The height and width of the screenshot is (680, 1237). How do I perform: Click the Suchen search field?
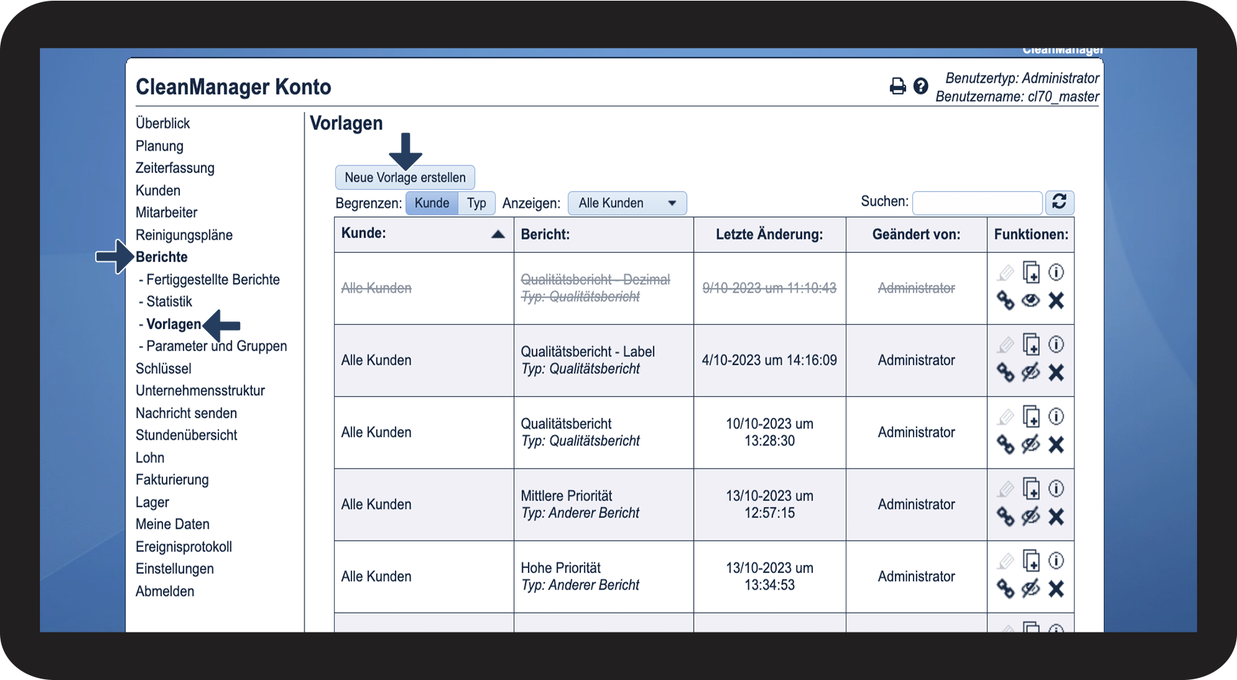point(977,203)
